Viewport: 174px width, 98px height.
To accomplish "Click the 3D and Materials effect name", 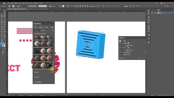I will [127, 52].
